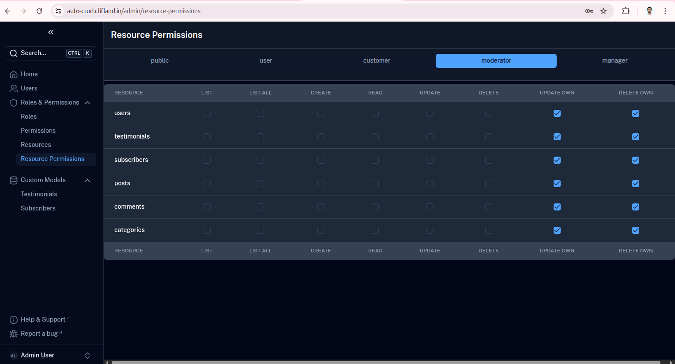Bookmark this page with the star icon
The width and height of the screenshot is (675, 364).
point(603,11)
